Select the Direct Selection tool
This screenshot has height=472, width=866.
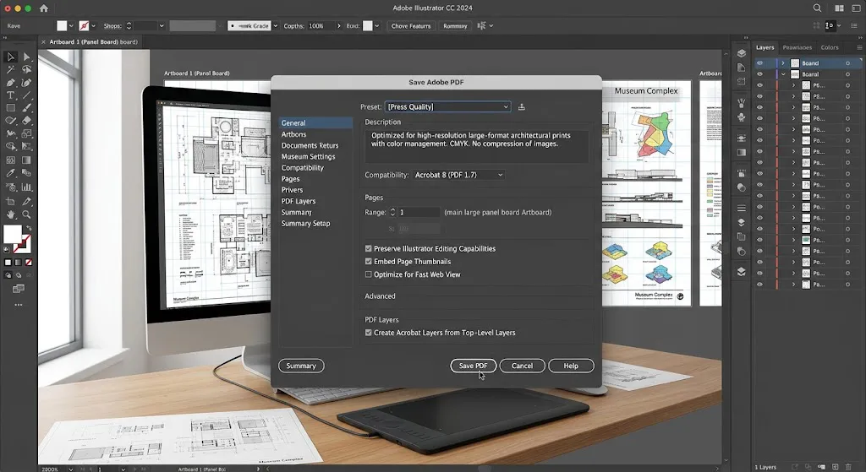26,57
